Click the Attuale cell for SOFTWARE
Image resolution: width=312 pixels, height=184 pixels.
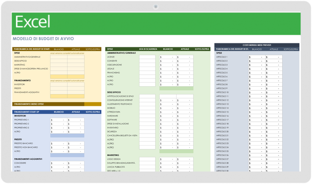point(185,120)
